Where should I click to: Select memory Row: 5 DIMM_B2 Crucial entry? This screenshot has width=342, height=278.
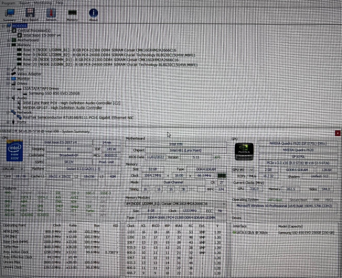click(x=109, y=55)
